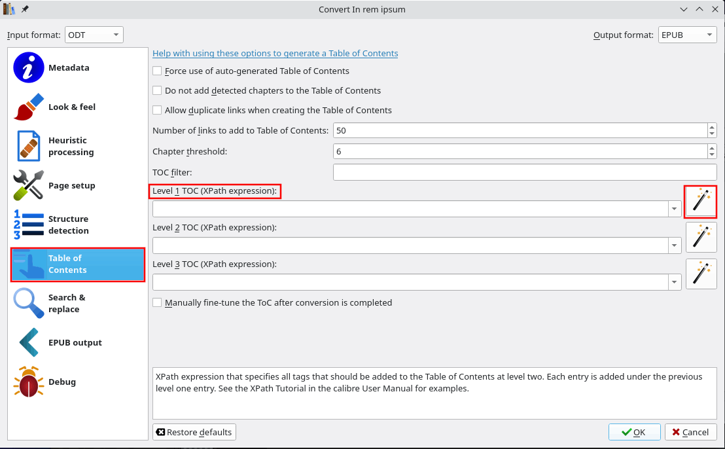The image size is (725, 449).
Task: Launch XPath wizard for Level 1 TOC
Action: [701, 202]
